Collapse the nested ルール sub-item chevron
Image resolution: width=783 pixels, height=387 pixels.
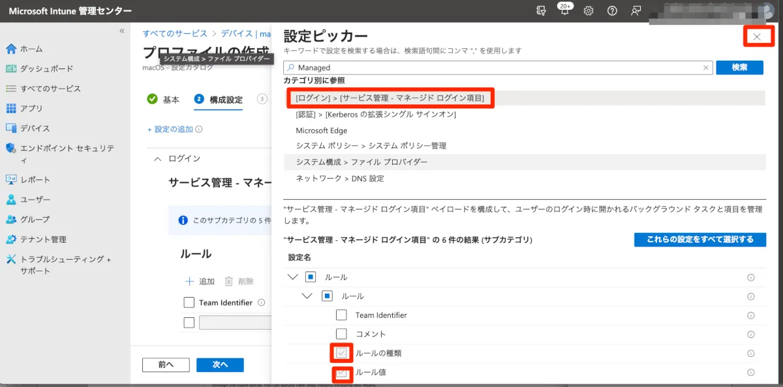(308, 296)
